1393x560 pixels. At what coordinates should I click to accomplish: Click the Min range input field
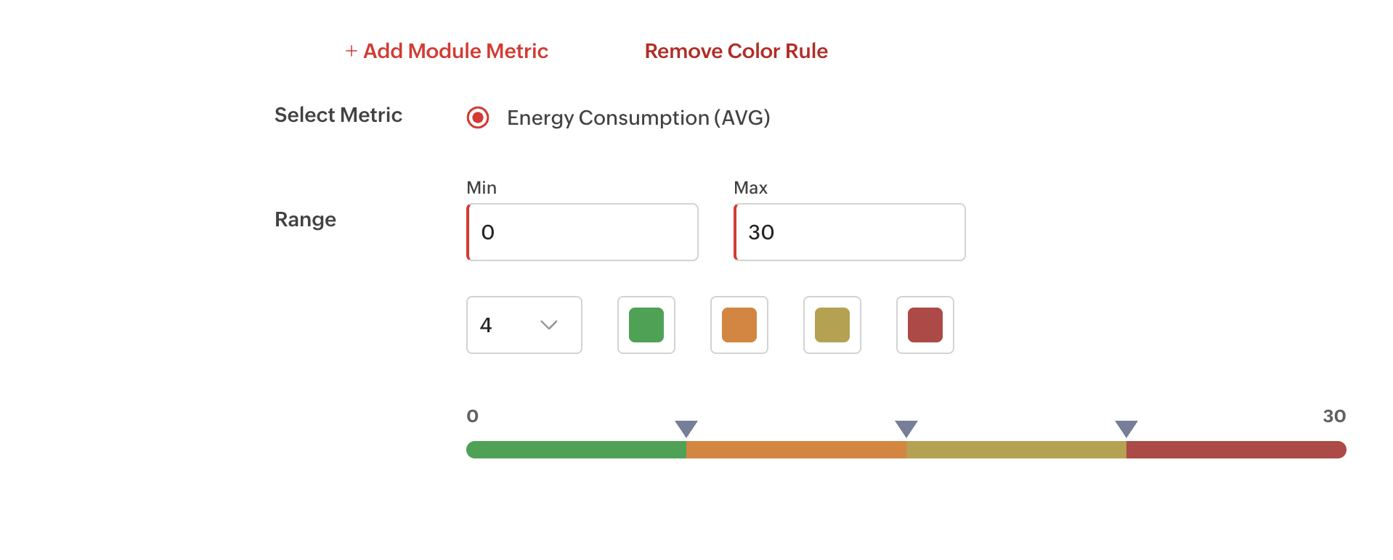pos(582,232)
